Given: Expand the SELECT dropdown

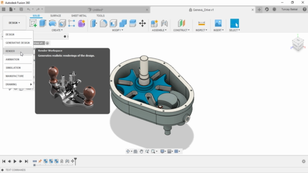Looking at the screenshot, I should pyautogui.click(x=234, y=30).
